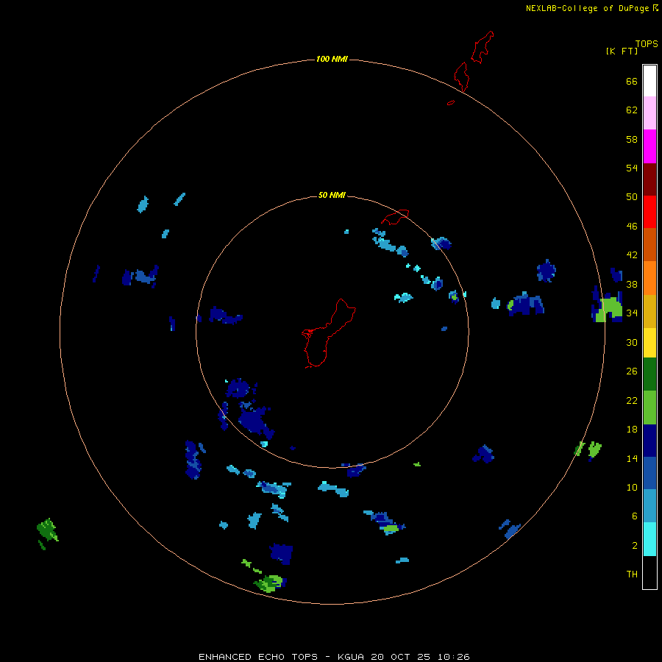This screenshot has width=662, height=662.
Task: Click the 'NEXLAB-College of DuPage' credit text
Action: [x=587, y=8]
